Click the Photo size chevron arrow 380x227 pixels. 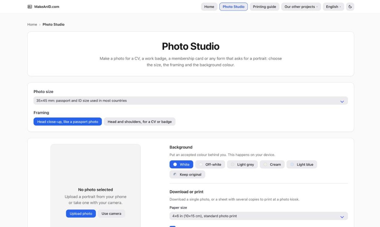pyautogui.click(x=342, y=102)
